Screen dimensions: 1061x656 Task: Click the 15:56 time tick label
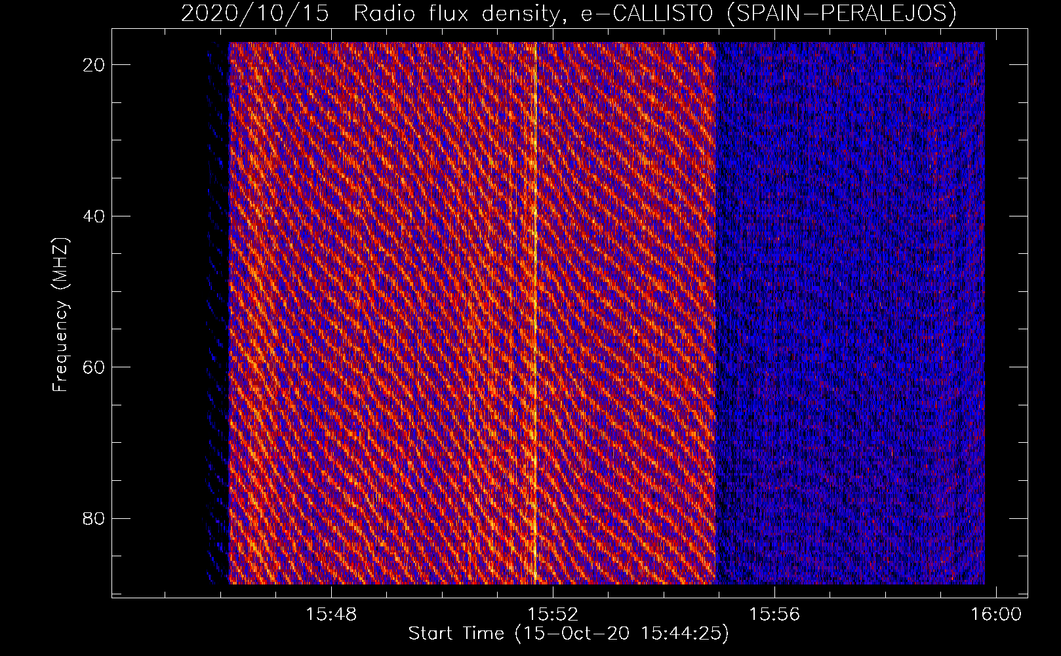point(775,615)
